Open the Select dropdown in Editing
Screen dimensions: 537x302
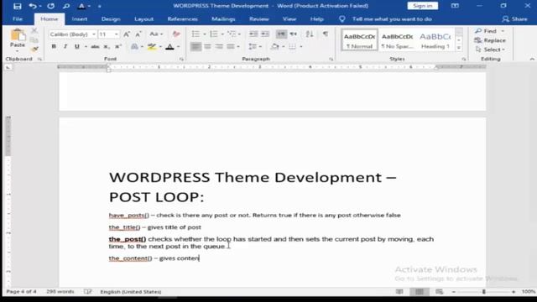[490, 49]
